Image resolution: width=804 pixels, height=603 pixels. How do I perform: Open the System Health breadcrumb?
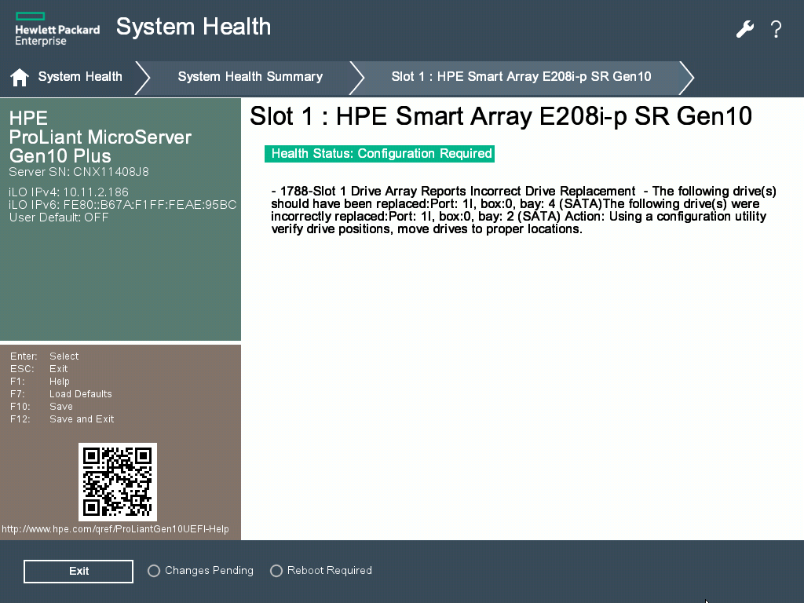[x=80, y=76]
